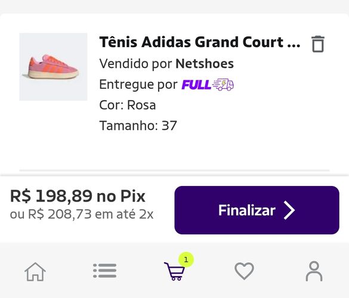Open the pink Adidas sneaker thumbnail
The width and height of the screenshot is (349, 298).
pyautogui.click(x=53, y=67)
